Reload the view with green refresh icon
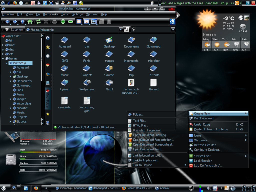This screenshot has height=192, width=256. coord(38,21)
